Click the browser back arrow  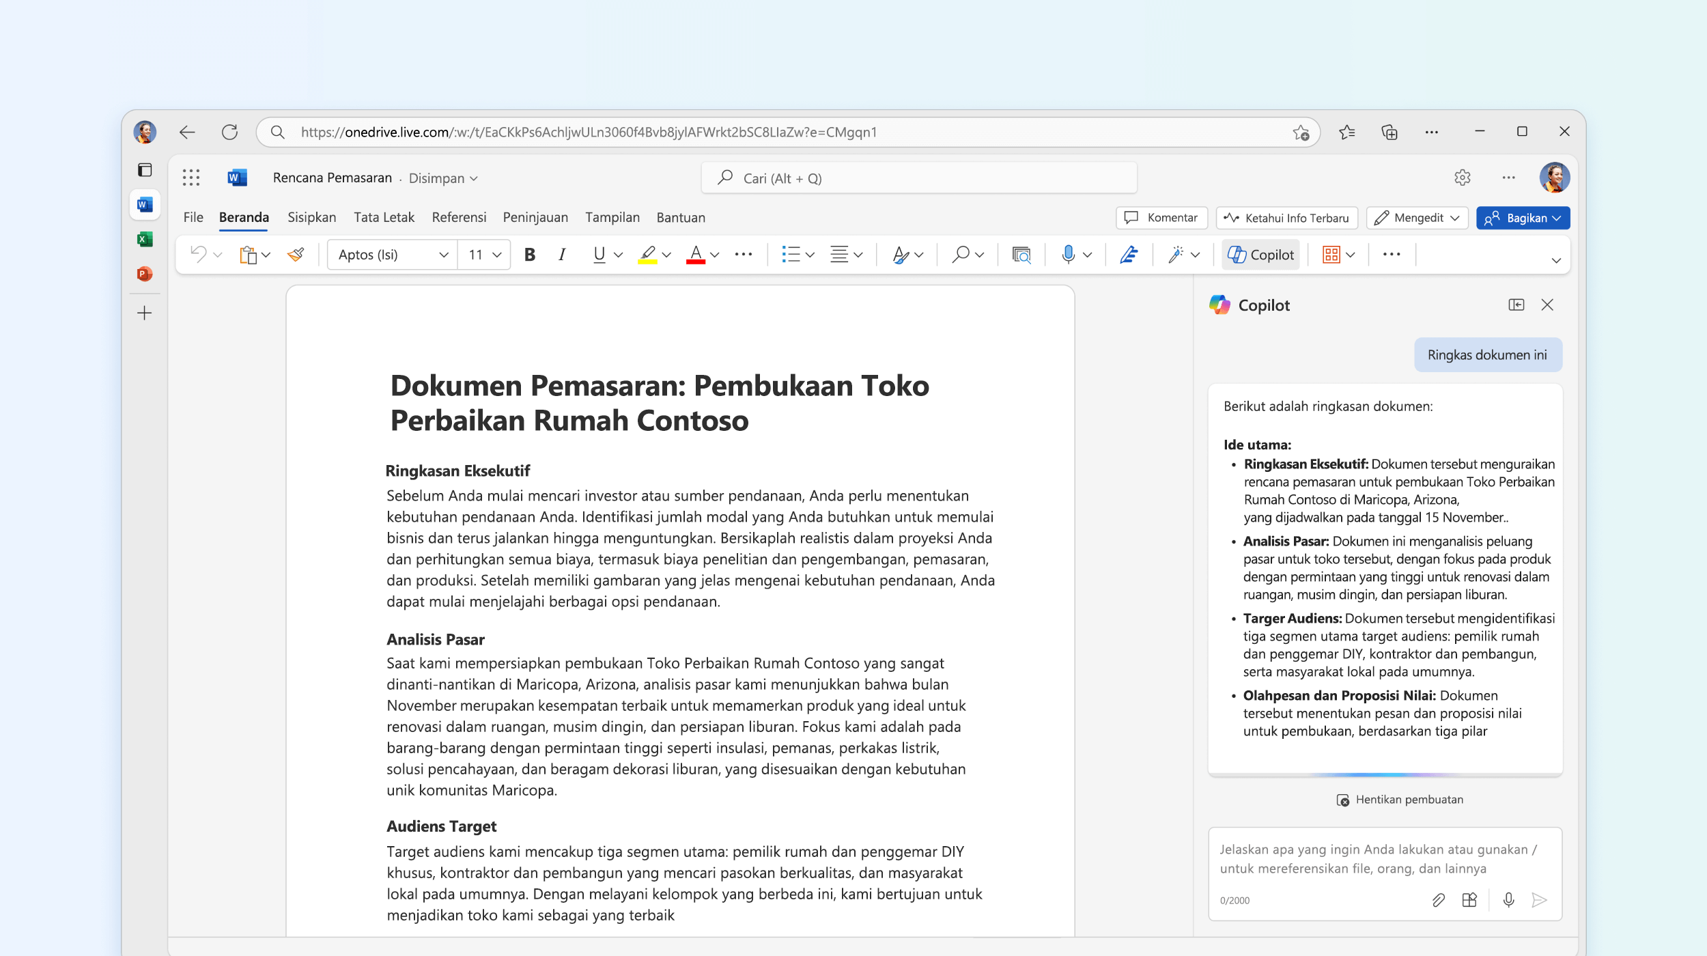point(187,132)
